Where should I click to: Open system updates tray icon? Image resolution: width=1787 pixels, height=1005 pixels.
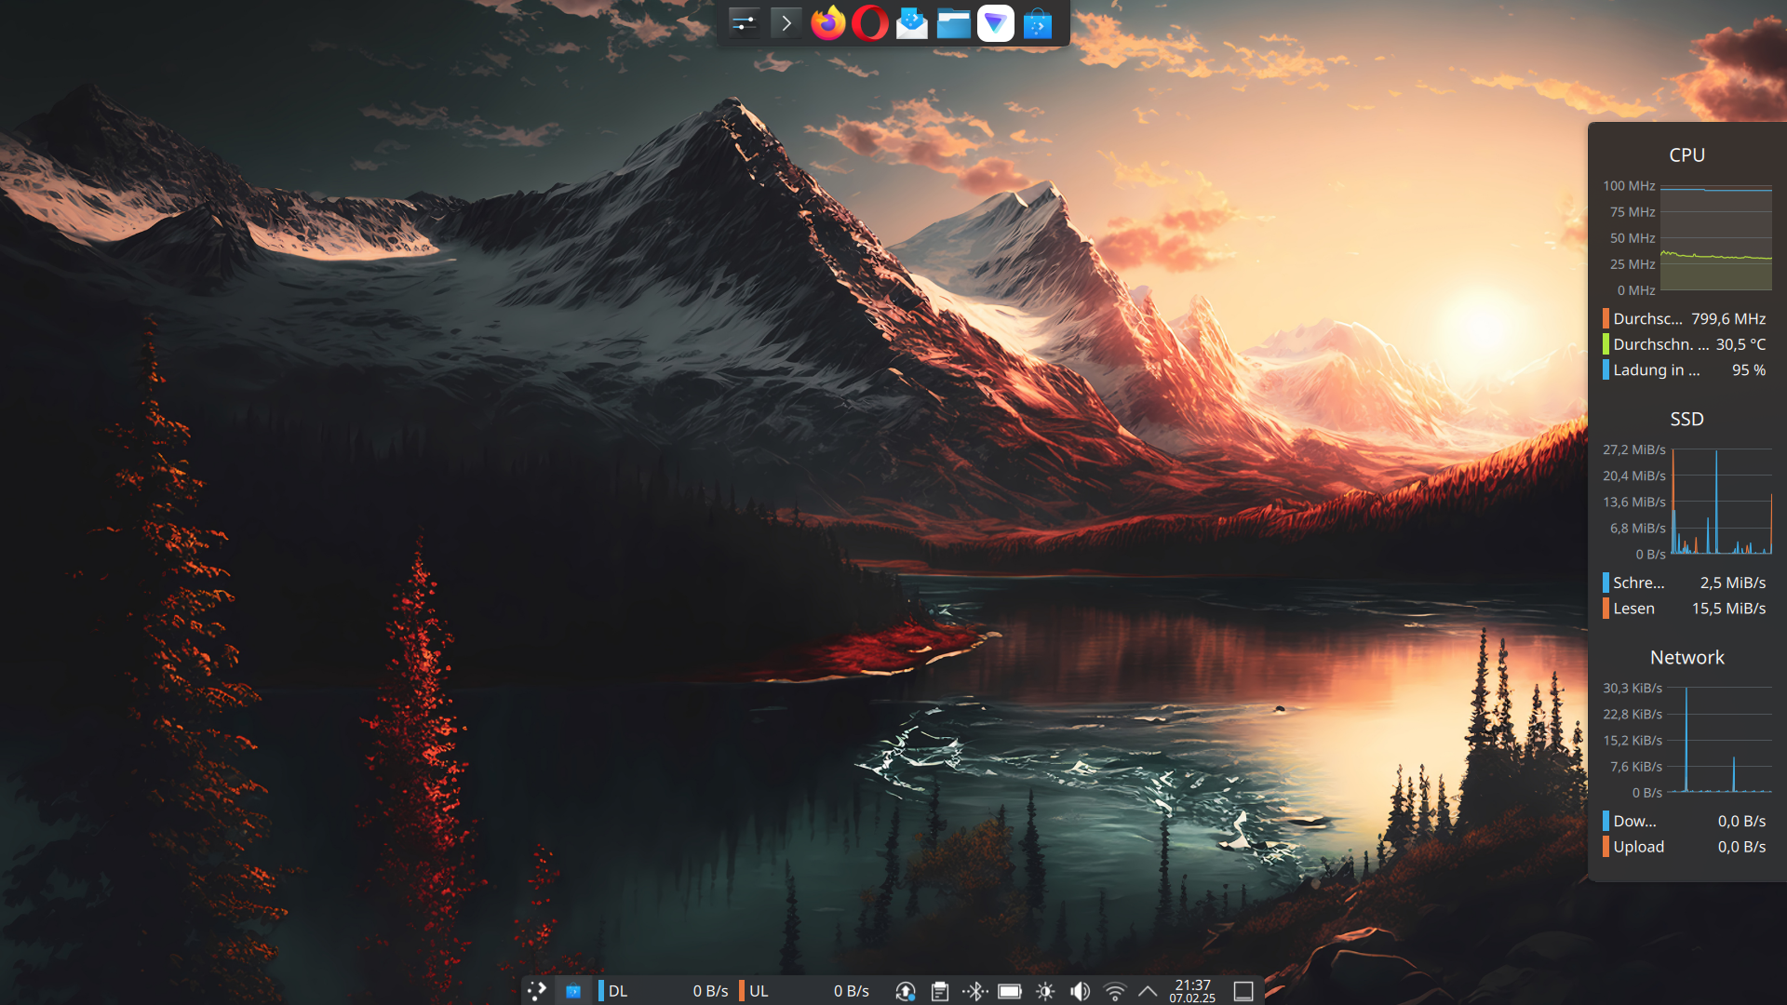pyautogui.click(x=905, y=991)
